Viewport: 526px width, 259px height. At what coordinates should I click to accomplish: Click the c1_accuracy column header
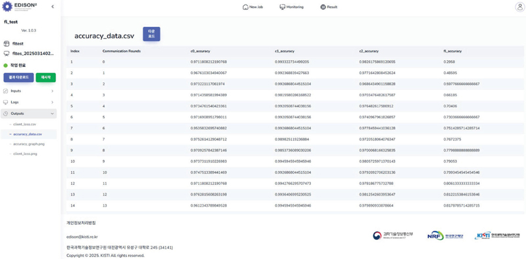[x=285, y=51]
